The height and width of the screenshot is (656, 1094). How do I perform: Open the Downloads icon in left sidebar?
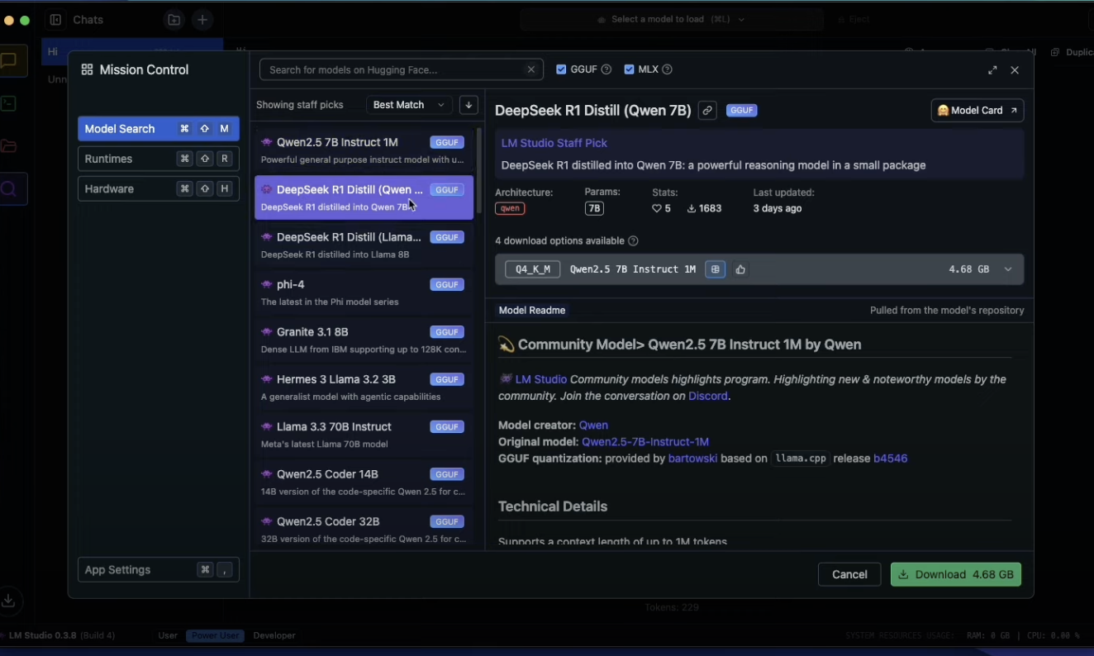[9, 601]
